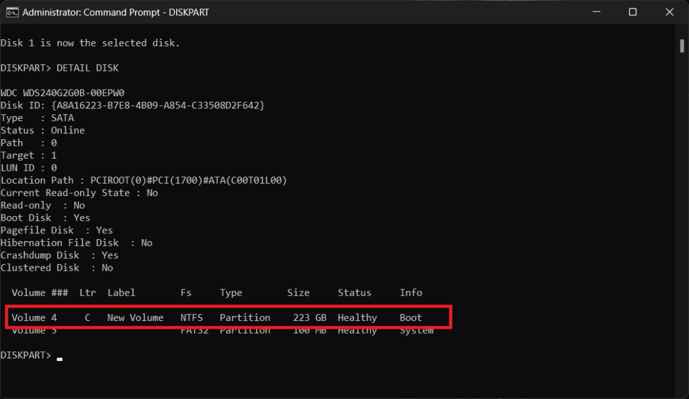689x399 pixels.
Task: Click the NTFS filesystem entry
Action: pyautogui.click(x=192, y=317)
